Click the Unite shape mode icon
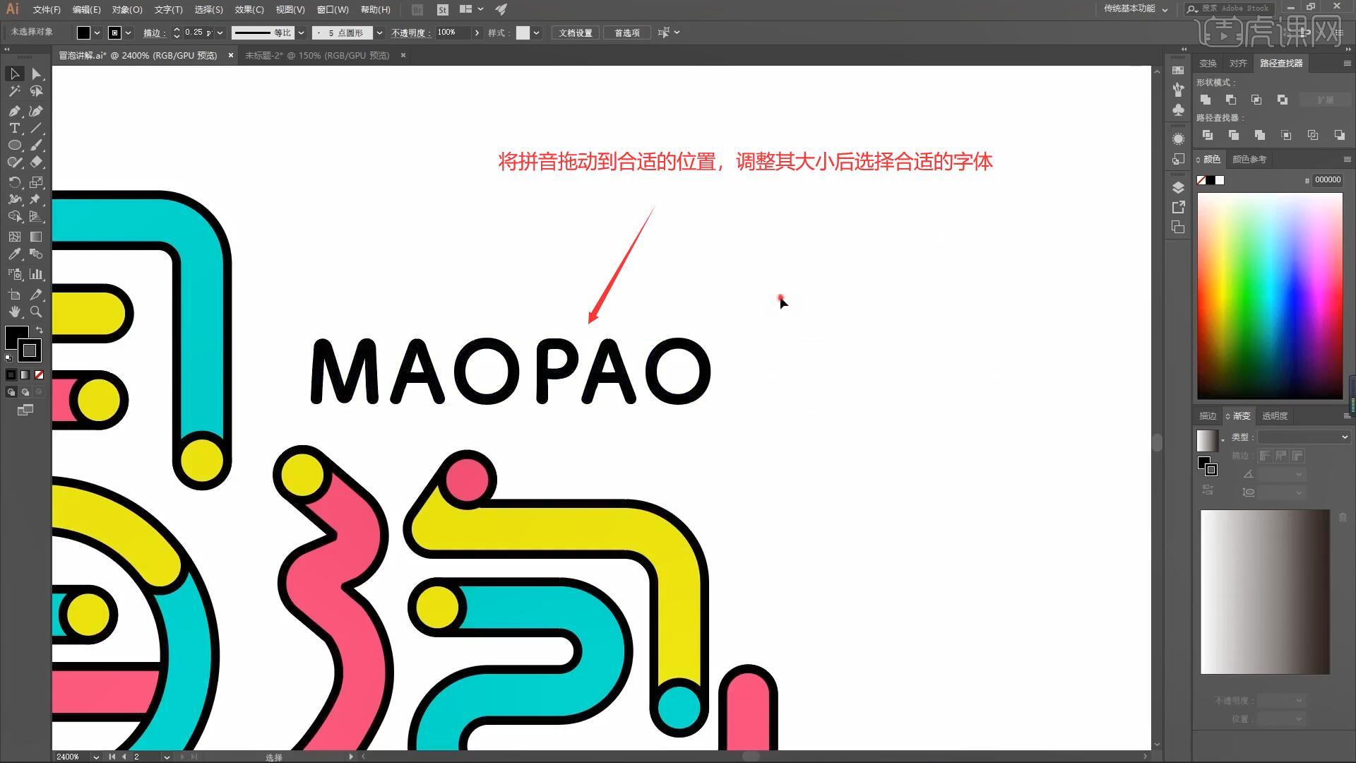 1206,100
